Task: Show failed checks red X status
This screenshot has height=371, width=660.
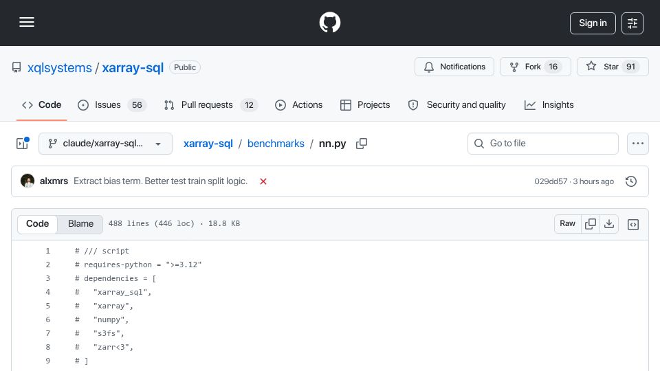Action: 263,181
